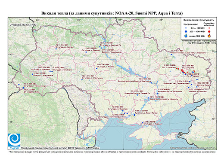This screenshot has width=224, height=158.
Task: Click the OpenStreetMap contributors attribution
Action: tap(193, 148)
